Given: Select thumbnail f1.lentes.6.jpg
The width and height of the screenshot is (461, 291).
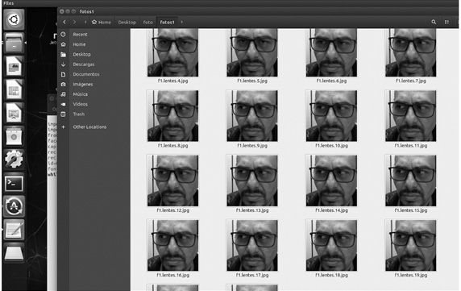Looking at the screenshot, I should pyautogui.click(x=331, y=52).
